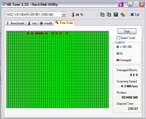The image size is (146, 119).
Task: Click the first red damaged block in grid
Action: pos(28,34)
